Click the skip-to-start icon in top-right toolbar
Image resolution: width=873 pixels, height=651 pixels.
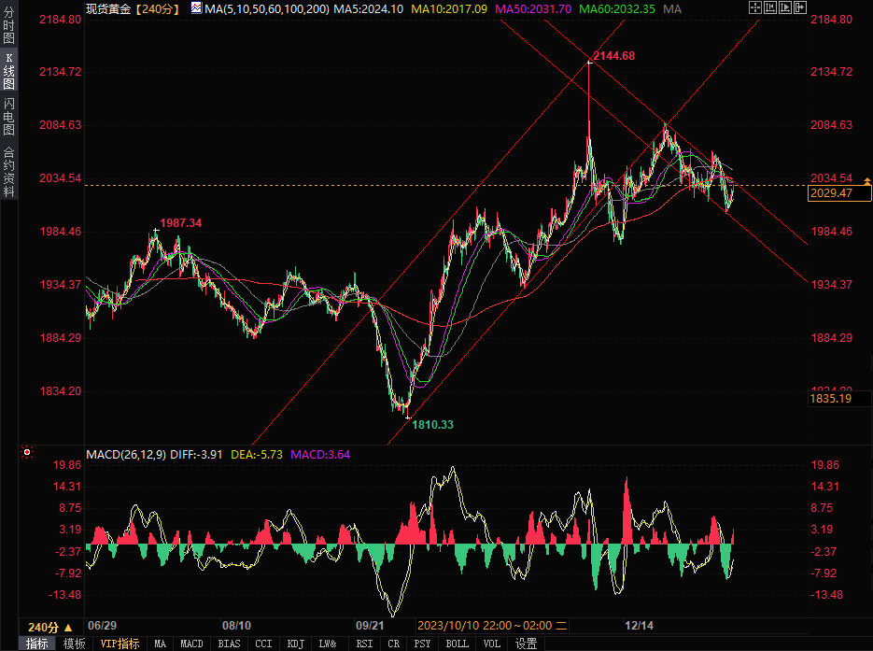click(772, 7)
